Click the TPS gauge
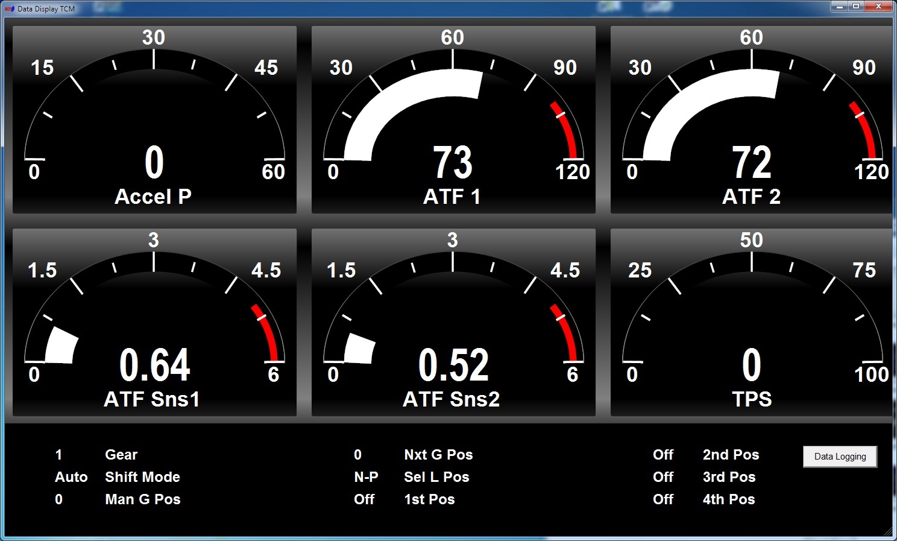 pyautogui.click(x=751, y=323)
